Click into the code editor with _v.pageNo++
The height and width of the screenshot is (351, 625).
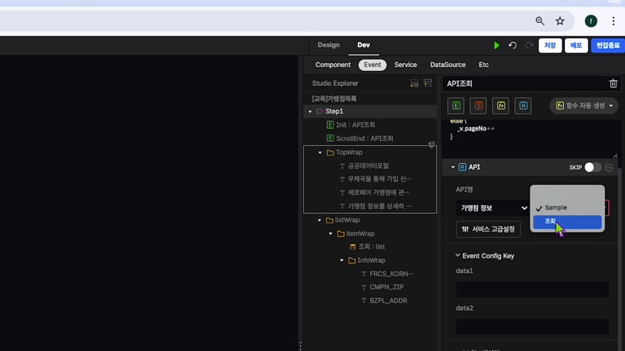coord(530,138)
